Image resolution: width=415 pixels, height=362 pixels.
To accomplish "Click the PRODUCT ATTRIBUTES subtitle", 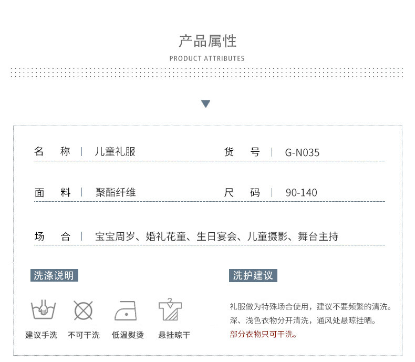I will pos(207,58).
